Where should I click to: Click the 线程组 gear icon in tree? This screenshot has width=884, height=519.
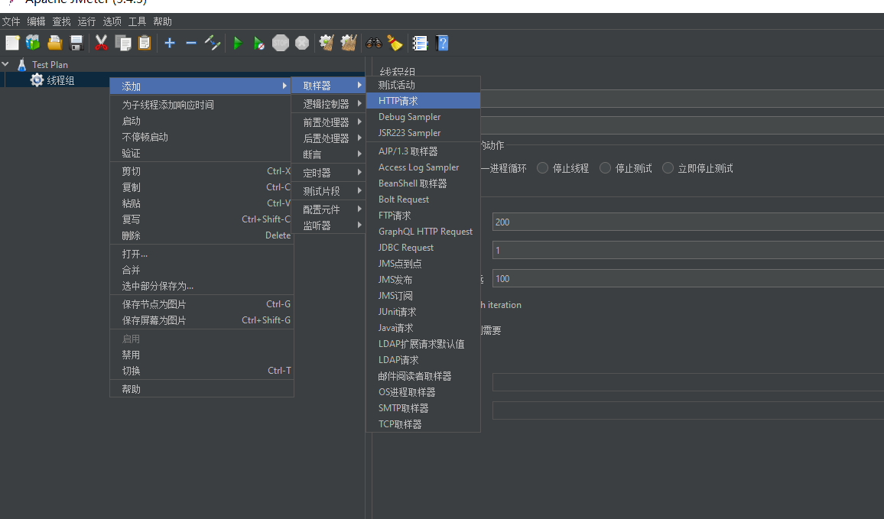click(37, 80)
